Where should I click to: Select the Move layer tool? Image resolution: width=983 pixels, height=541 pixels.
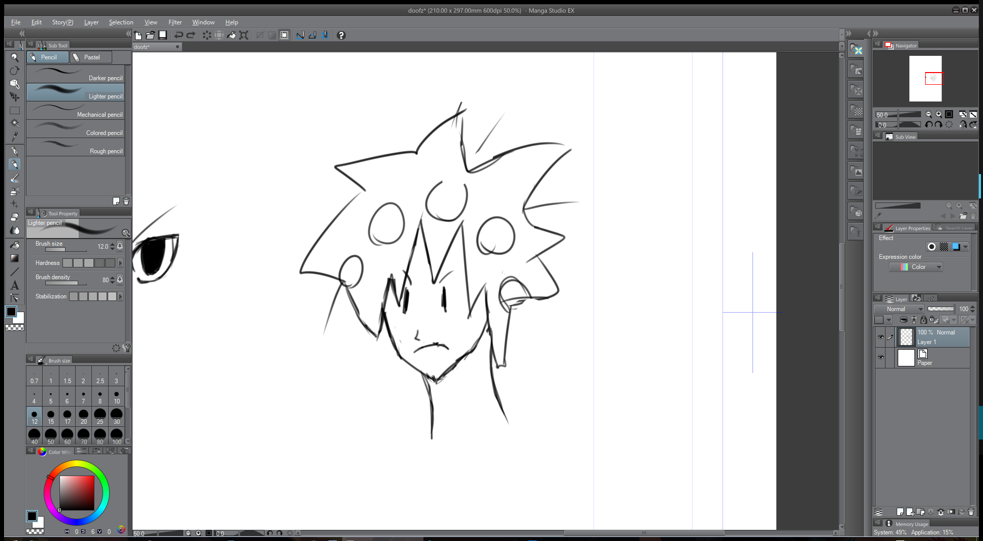[15, 97]
